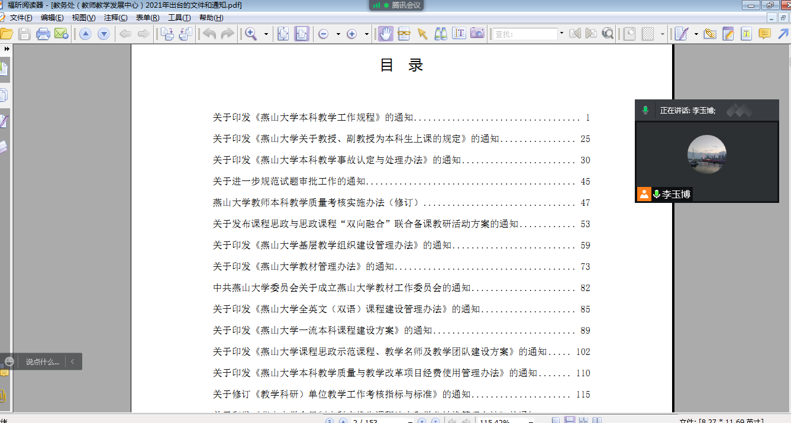Open the search field dropdown arrow
Image resolution: width=791 pixels, height=423 pixels.
point(561,34)
